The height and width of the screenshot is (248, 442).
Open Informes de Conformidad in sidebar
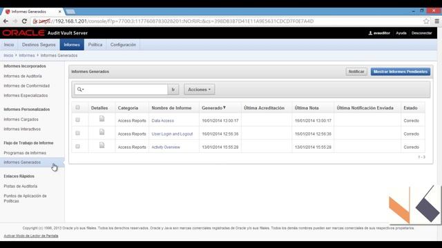click(x=26, y=85)
